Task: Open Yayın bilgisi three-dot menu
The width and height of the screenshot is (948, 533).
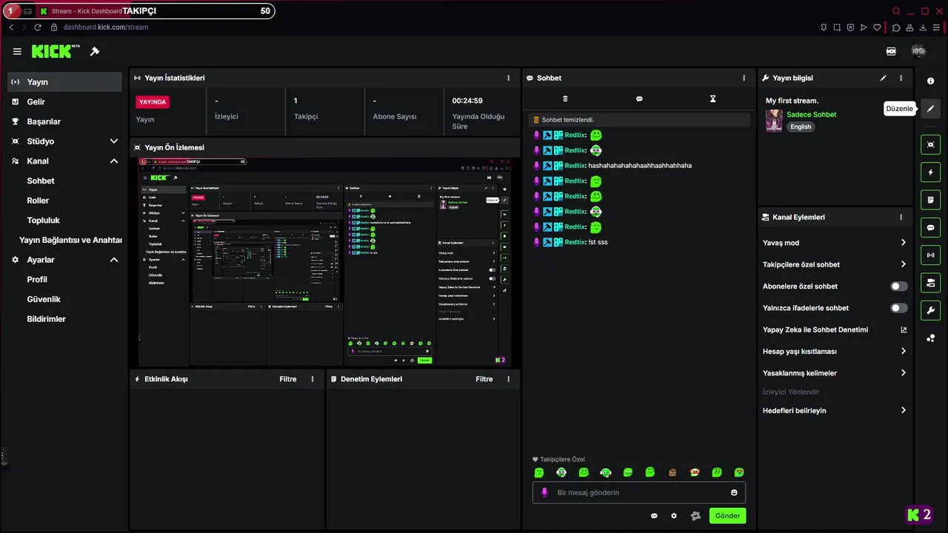Action: [901, 78]
